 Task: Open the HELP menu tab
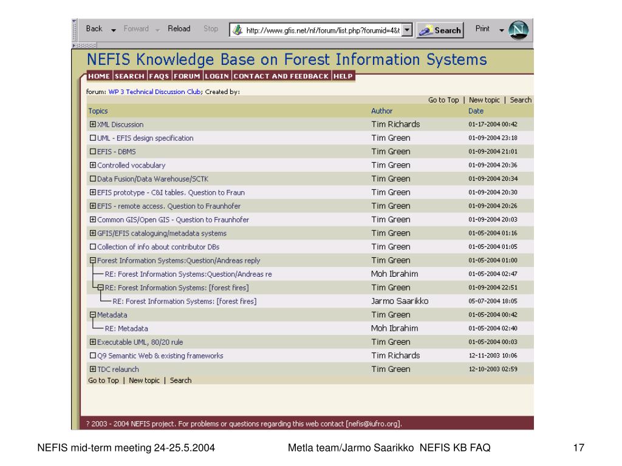coord(343,76)
